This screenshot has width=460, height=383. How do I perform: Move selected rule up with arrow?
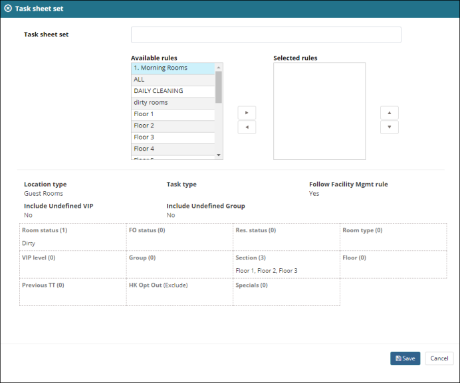389,113
